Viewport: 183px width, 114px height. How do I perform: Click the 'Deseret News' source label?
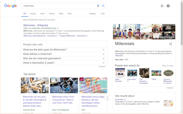coord(29,110)
